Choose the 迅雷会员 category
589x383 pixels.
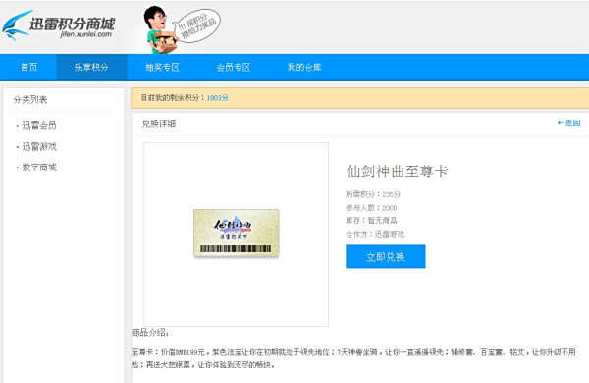coord(39,125)
